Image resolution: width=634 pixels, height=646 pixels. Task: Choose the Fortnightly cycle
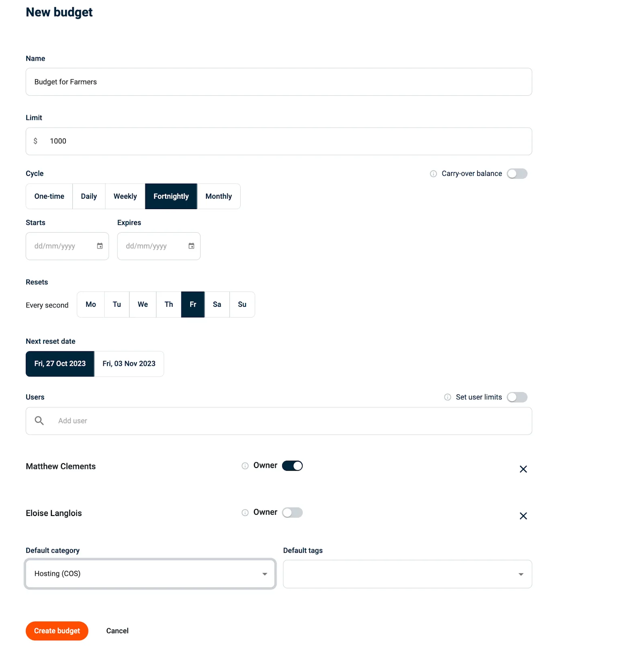tap(171, 196)
